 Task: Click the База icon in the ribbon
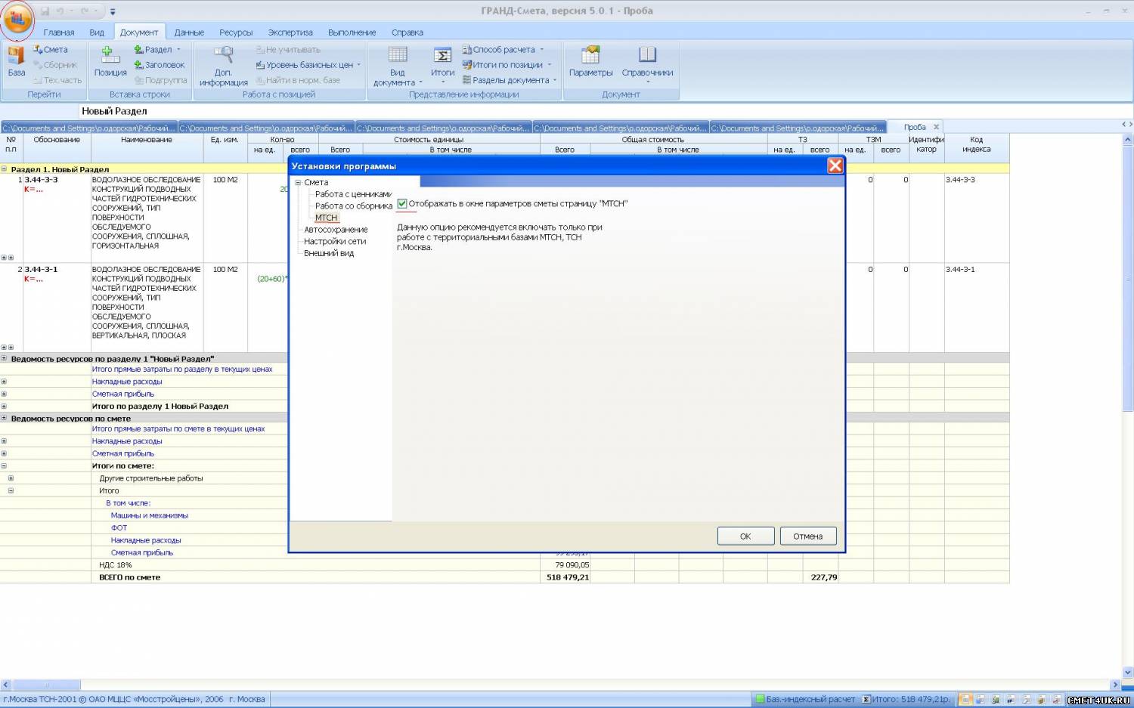[17, 63]
